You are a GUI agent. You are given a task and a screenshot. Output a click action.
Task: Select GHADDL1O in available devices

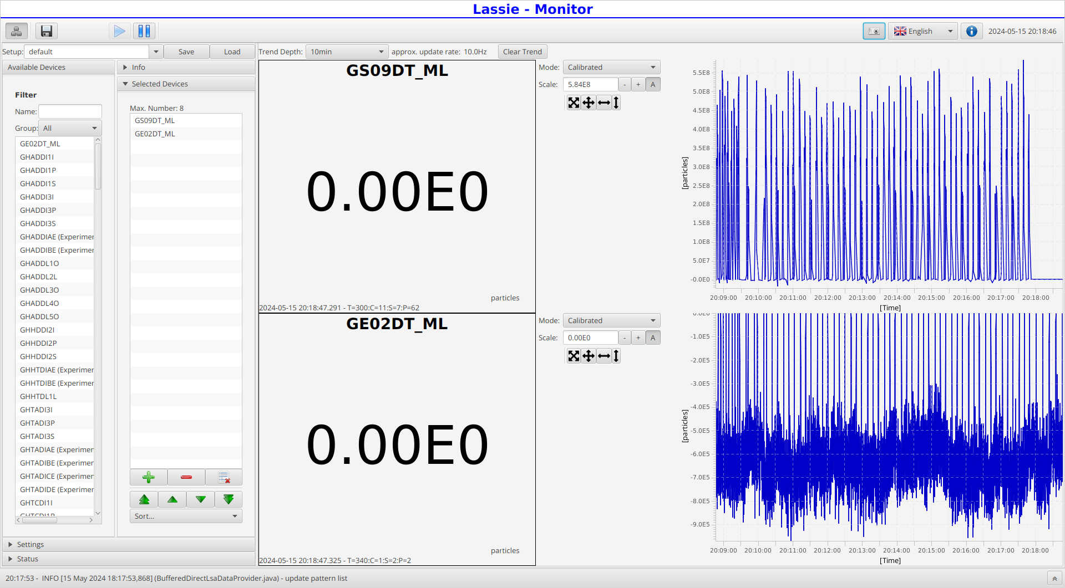coord(55,263)
